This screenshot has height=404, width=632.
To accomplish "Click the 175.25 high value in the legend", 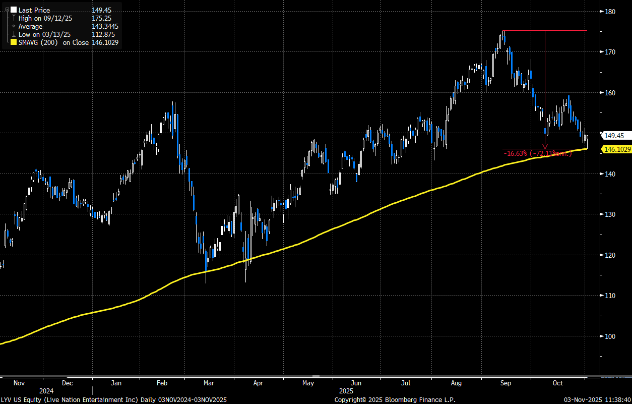I will coord(101,18).
